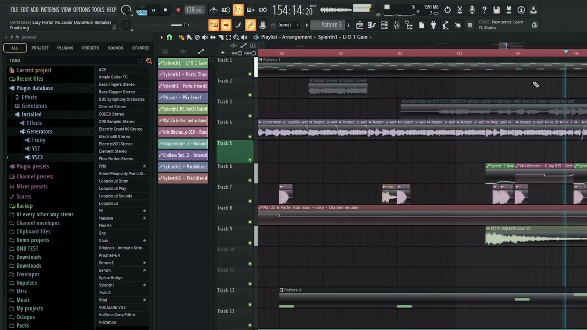The height and width of the screenshot is (330, 587).
Task: Open the Plugin picker plug icon
Action: pos(433,25)
